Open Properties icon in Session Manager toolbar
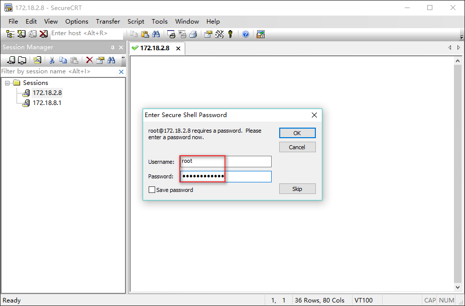465x306 pixels. pos(100,60)
